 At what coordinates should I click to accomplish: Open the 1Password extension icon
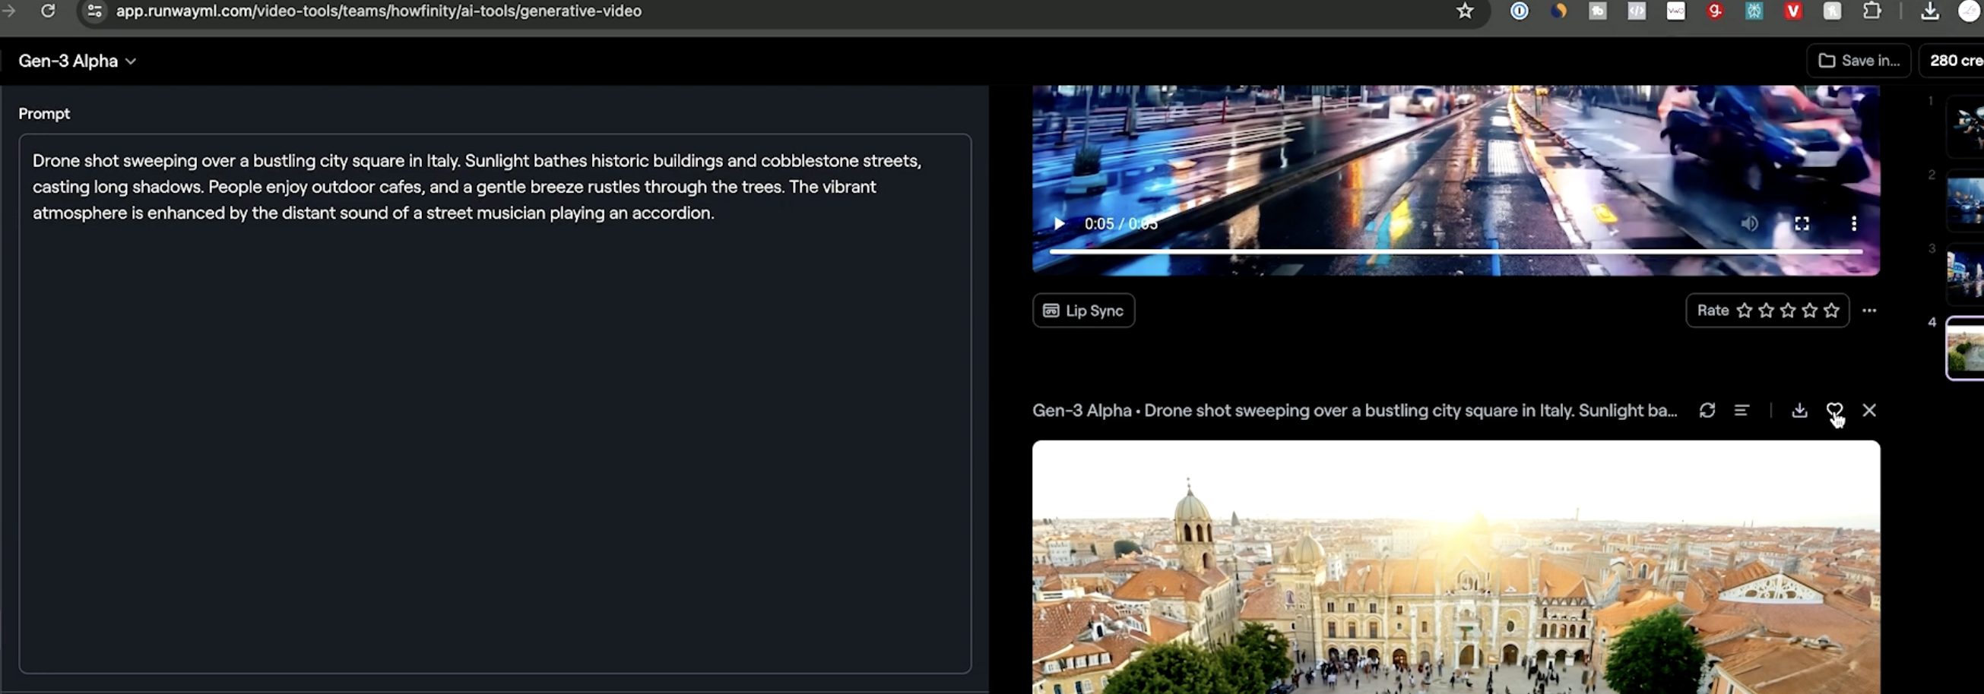point(1519,11)
